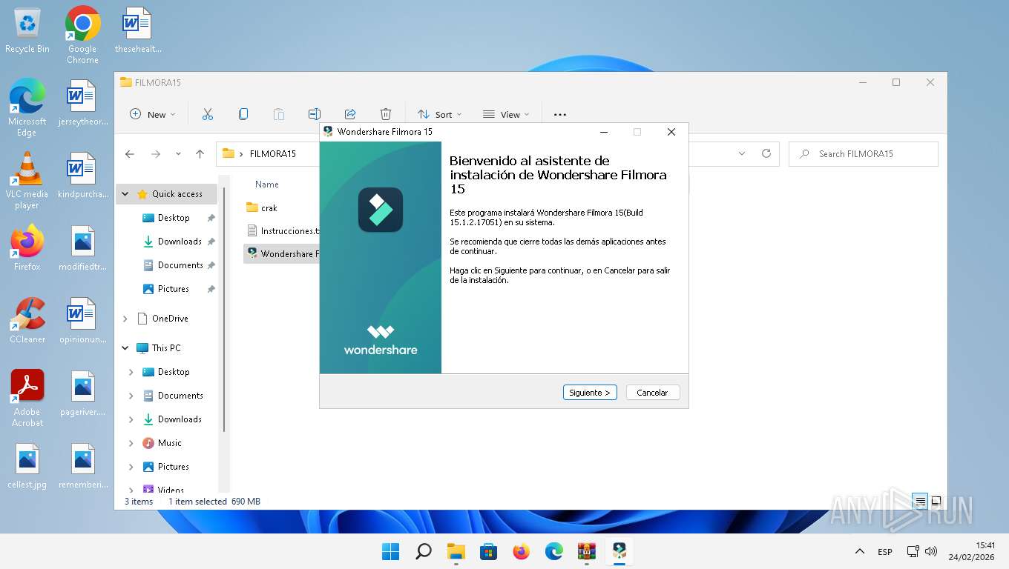Open the View dropdown menu
1009x569 pixels.
click(506, 114)
